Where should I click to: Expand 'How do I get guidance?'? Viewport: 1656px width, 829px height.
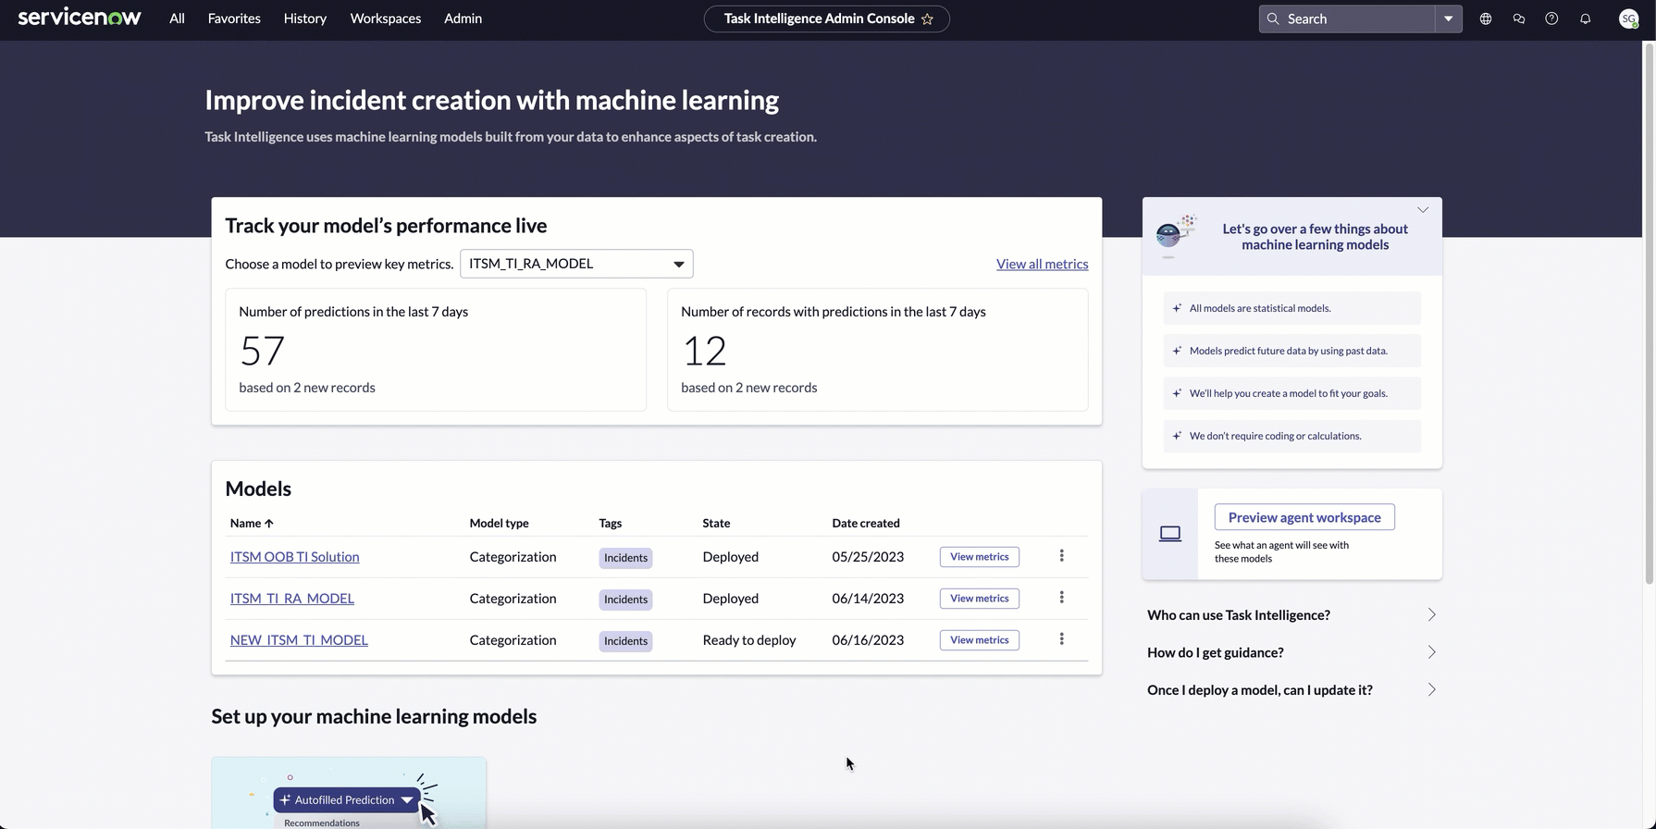coord(1292,652)
